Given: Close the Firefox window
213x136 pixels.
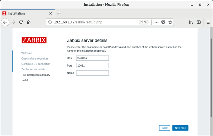Looking at the screenshot, I should click(x=208, y=5).
